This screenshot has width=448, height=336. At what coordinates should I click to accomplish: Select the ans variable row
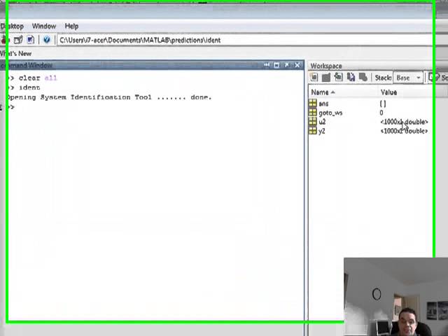pyautogui.click(x=370, y=104)
